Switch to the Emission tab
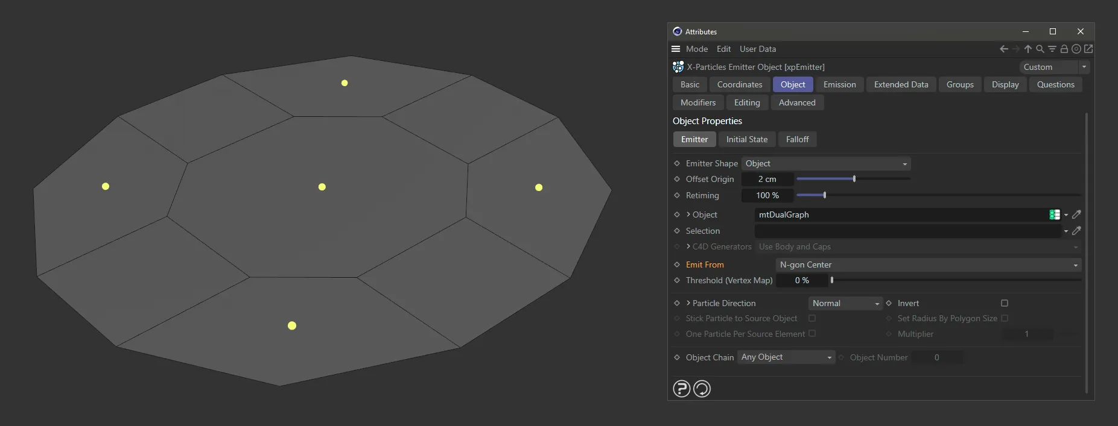 (x=839, y=84)
